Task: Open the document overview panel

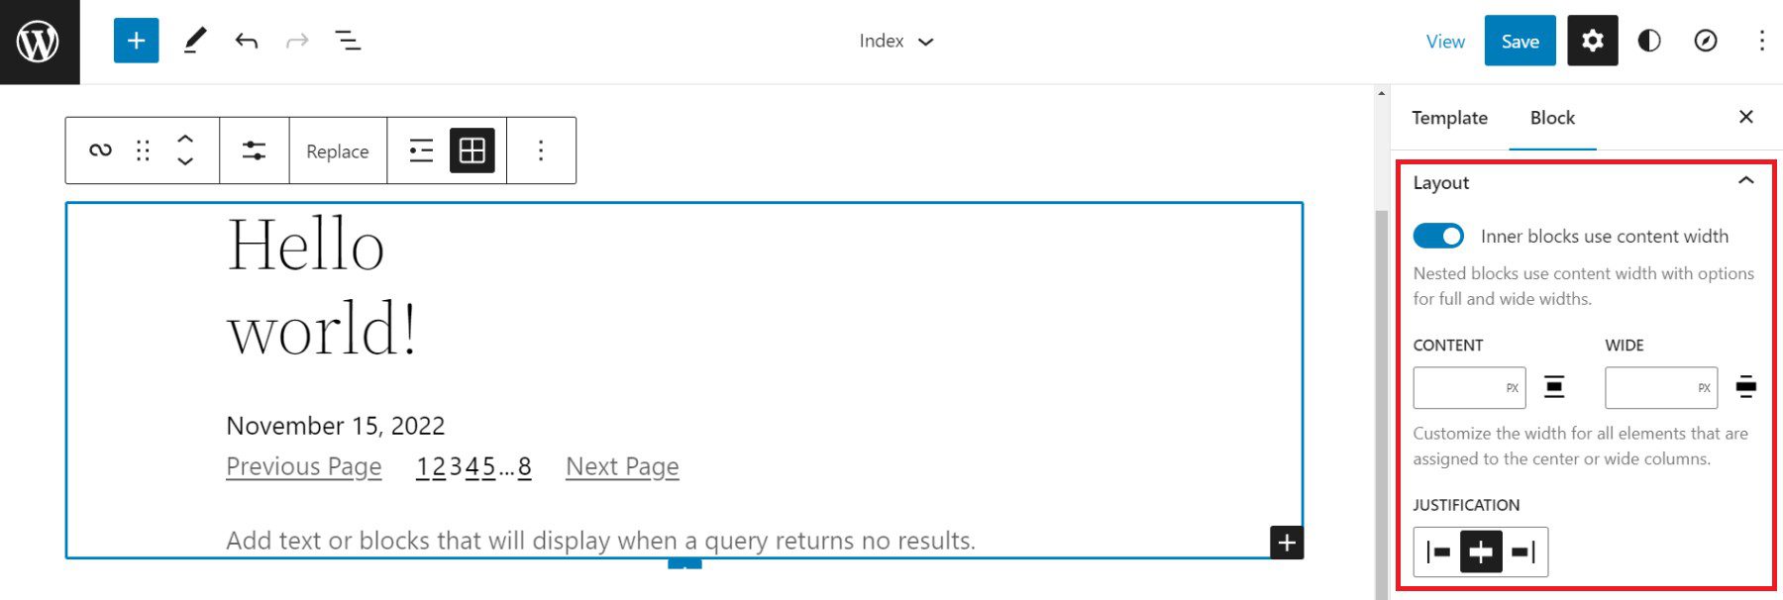Action: click(x=349, y=41)
